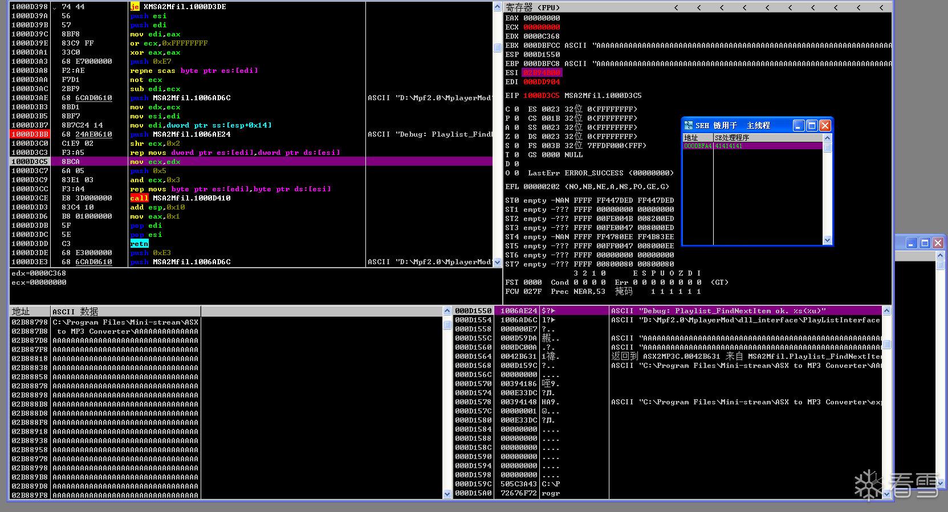Click the ESP register value 000D1550
This screenshot has height=512, width=948.
point(542,55)
